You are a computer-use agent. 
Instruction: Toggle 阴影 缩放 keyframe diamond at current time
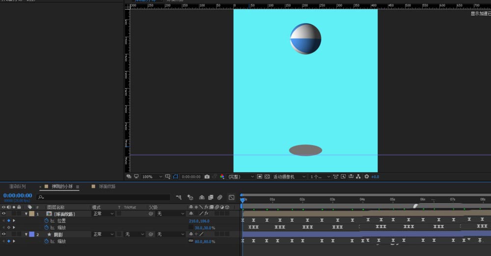(9, 241)
